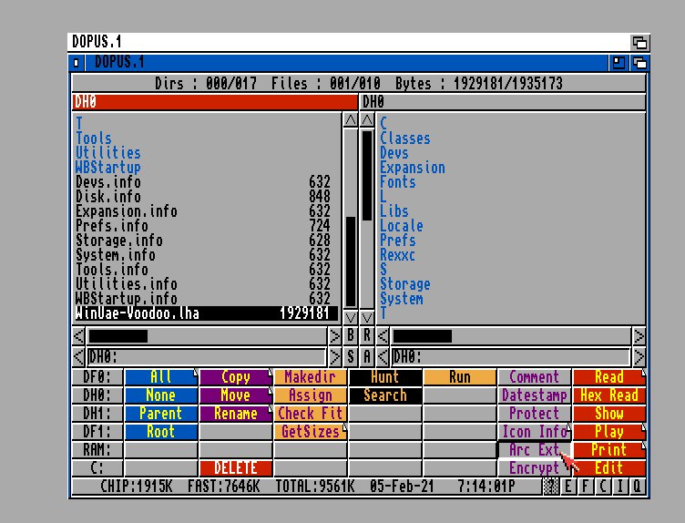Viewport: 685px width, 523px height.
Task: Click the S button between panes
Action: pyautogui.click(x=351, y=356)
